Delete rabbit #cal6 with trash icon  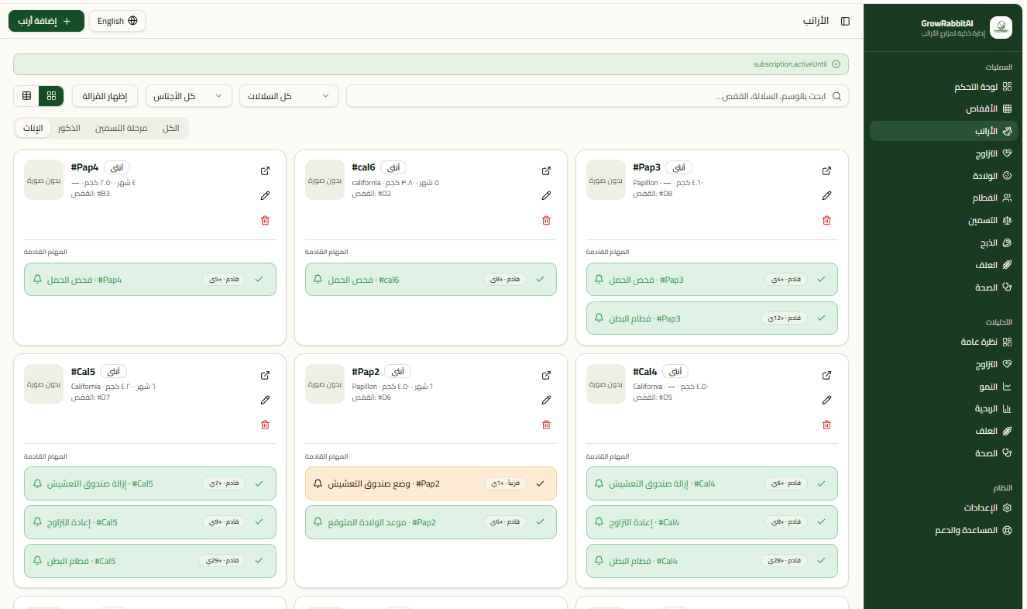[546, 220]
